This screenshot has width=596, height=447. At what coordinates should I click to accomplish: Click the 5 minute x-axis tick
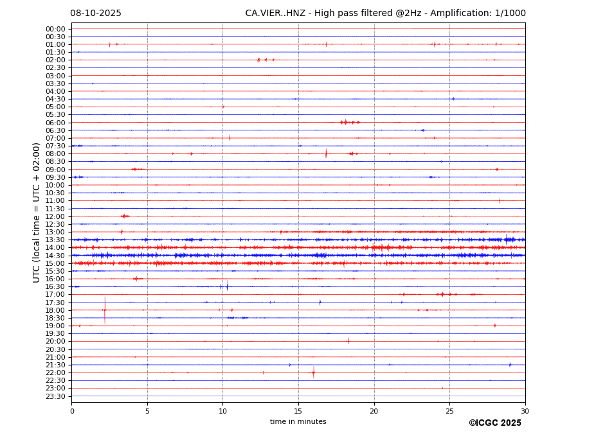click(147, 411)
